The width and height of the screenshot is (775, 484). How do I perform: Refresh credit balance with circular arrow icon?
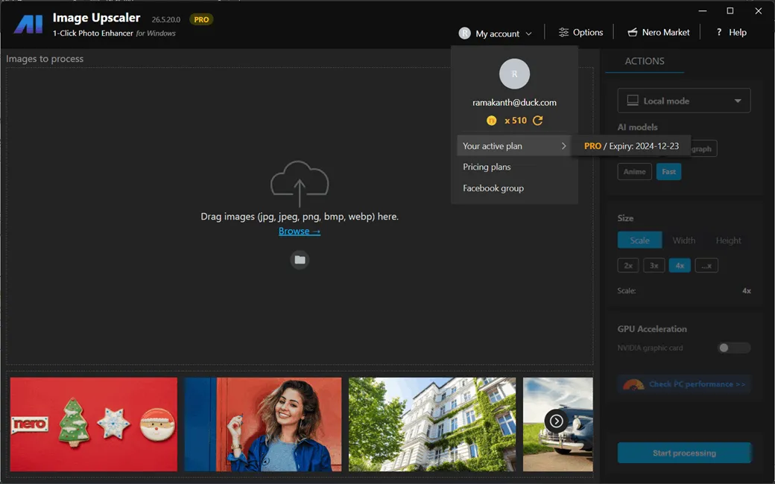pyautogui.click(x=537, y=120)
